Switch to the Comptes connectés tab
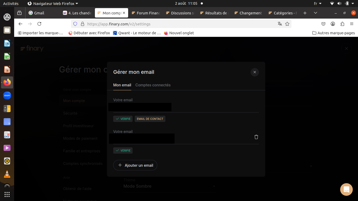This screenshot has width=358, height=201. [x=153, y=85]
